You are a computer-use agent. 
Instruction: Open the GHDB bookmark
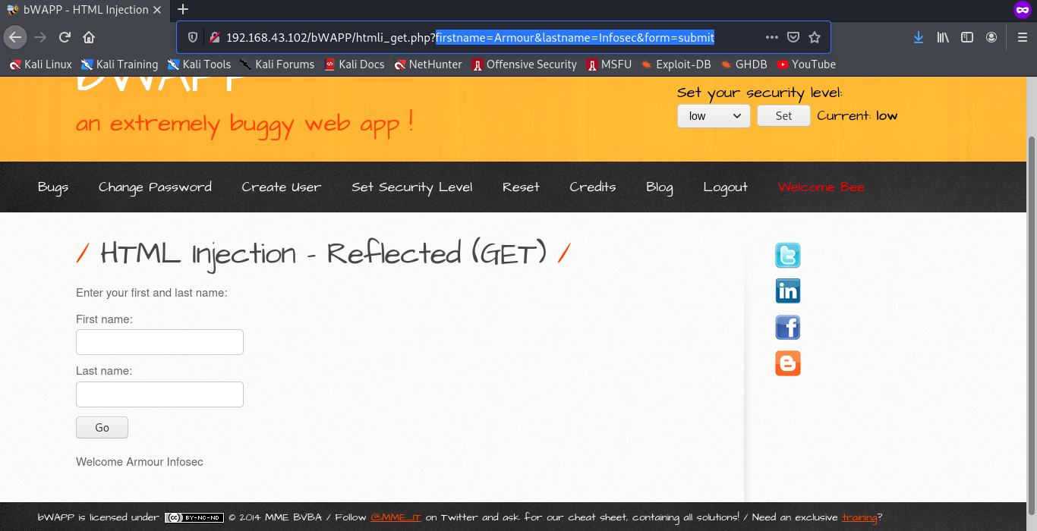[x=744, y=64]
